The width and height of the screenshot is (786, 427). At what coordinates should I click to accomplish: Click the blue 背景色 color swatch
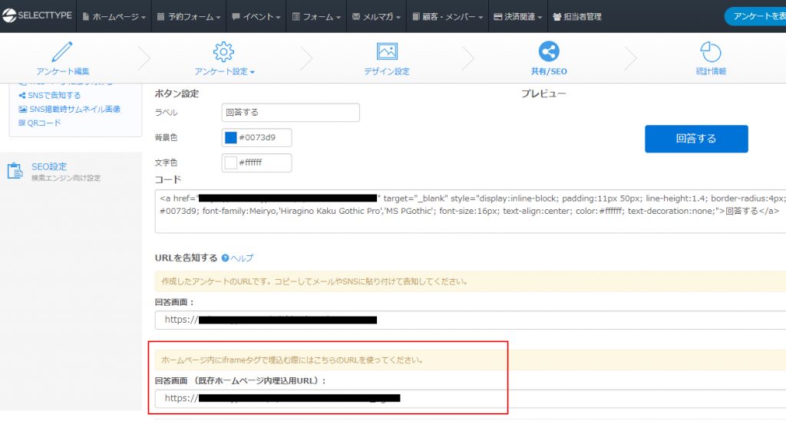click(x=230, y=138)
